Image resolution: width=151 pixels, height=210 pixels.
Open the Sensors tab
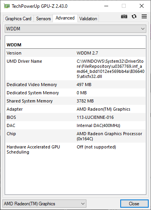43,19
